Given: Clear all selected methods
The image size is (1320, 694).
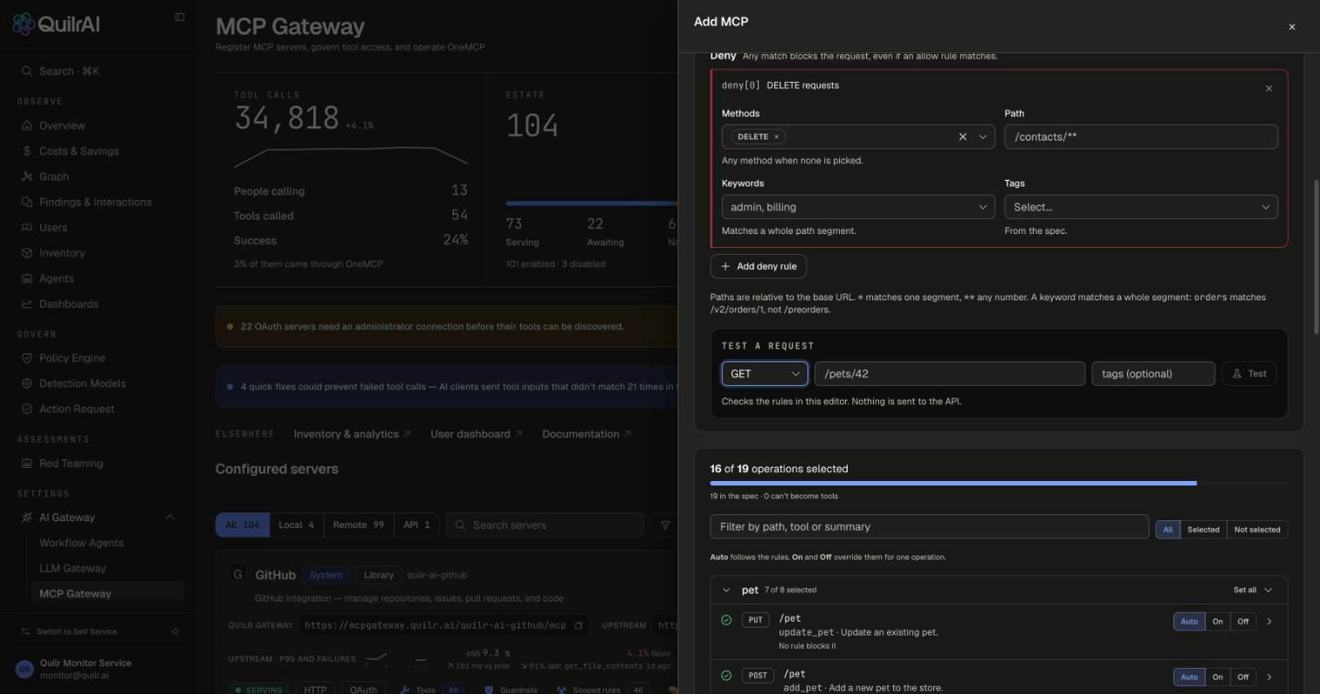Looking at the screenshot, I should 963,137.
